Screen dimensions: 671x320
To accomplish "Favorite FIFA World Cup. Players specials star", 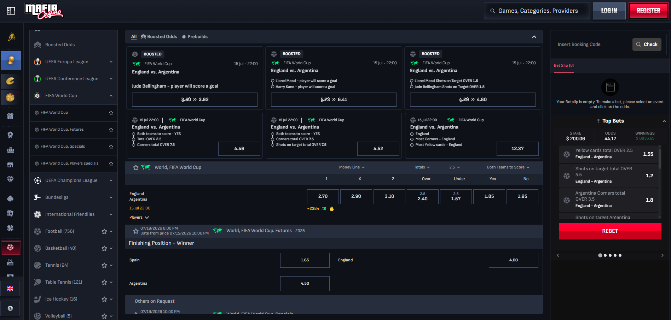I will pyautogui.click(x=111, y=164).
